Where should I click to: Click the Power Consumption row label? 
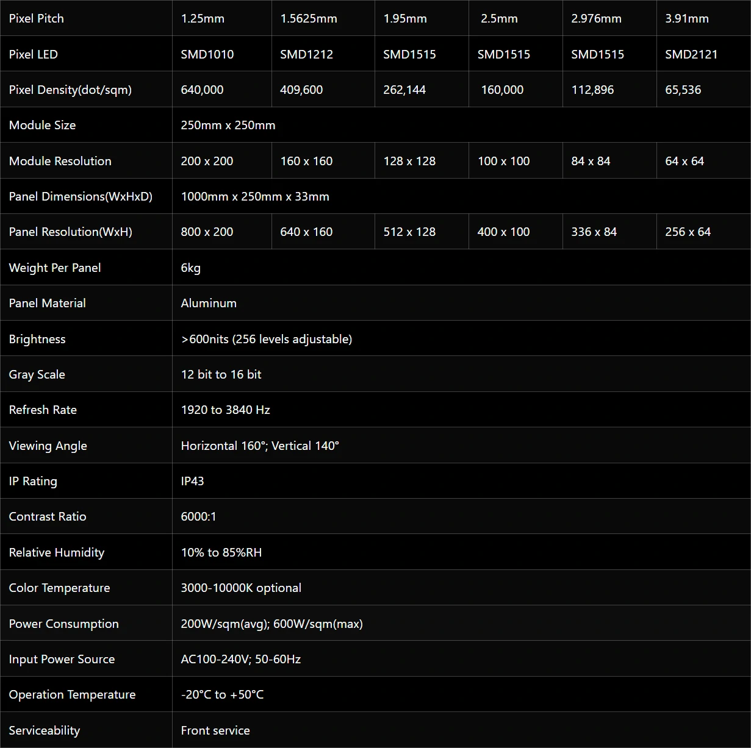[64, 624]
